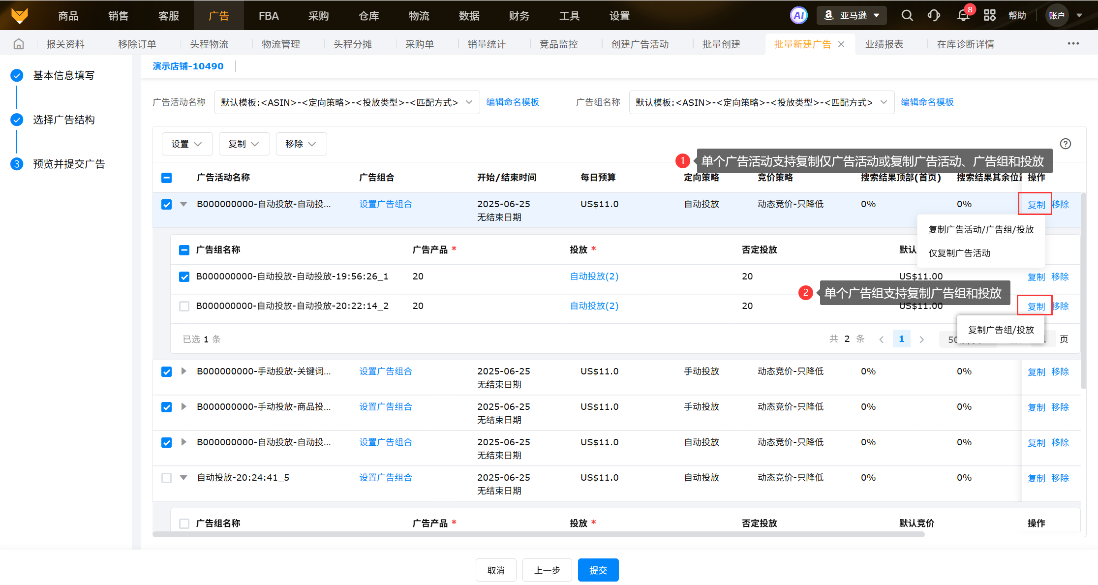The image size is (1098, 585).
Task: Open the notifications bell icon
Action: tap(963, 16)
